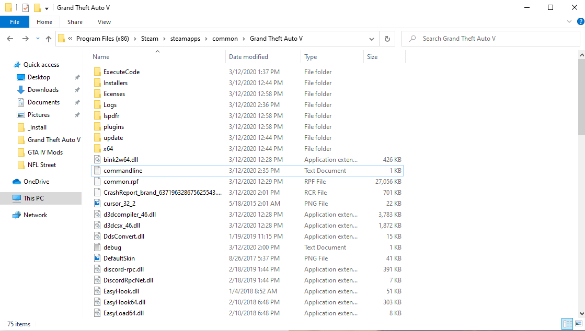Expand the arrow after steamapps in path
585x331 pixels.
207,39
